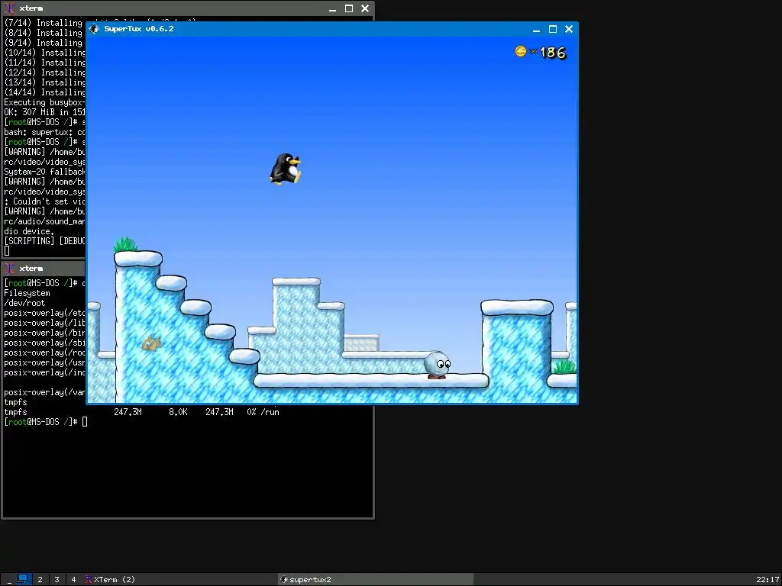The image size is (782, 586).
Task: Minimize the SuperTux window
Action: [x=537, y=30]
